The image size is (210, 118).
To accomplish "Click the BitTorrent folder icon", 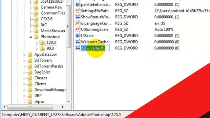I will click(x=30, y=60).
